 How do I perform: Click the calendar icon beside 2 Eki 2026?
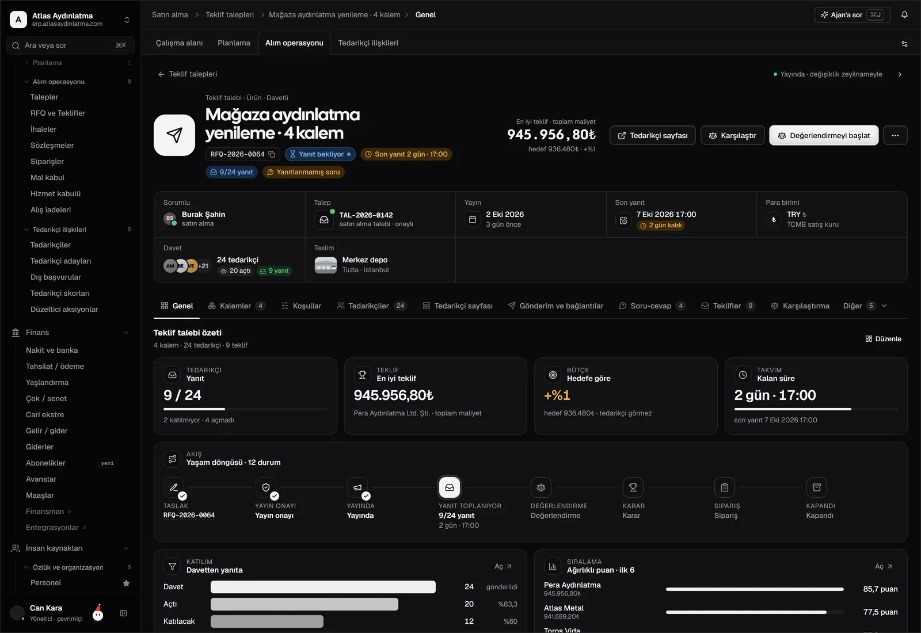(473, 219)
